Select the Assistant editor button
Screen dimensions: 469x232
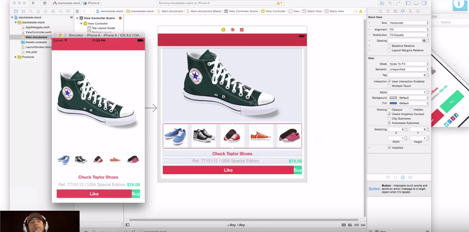pyautogui.click(x=390, y=3)
